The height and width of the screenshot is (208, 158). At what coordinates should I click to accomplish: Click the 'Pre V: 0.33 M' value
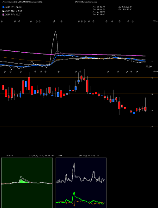coord(125,9)
